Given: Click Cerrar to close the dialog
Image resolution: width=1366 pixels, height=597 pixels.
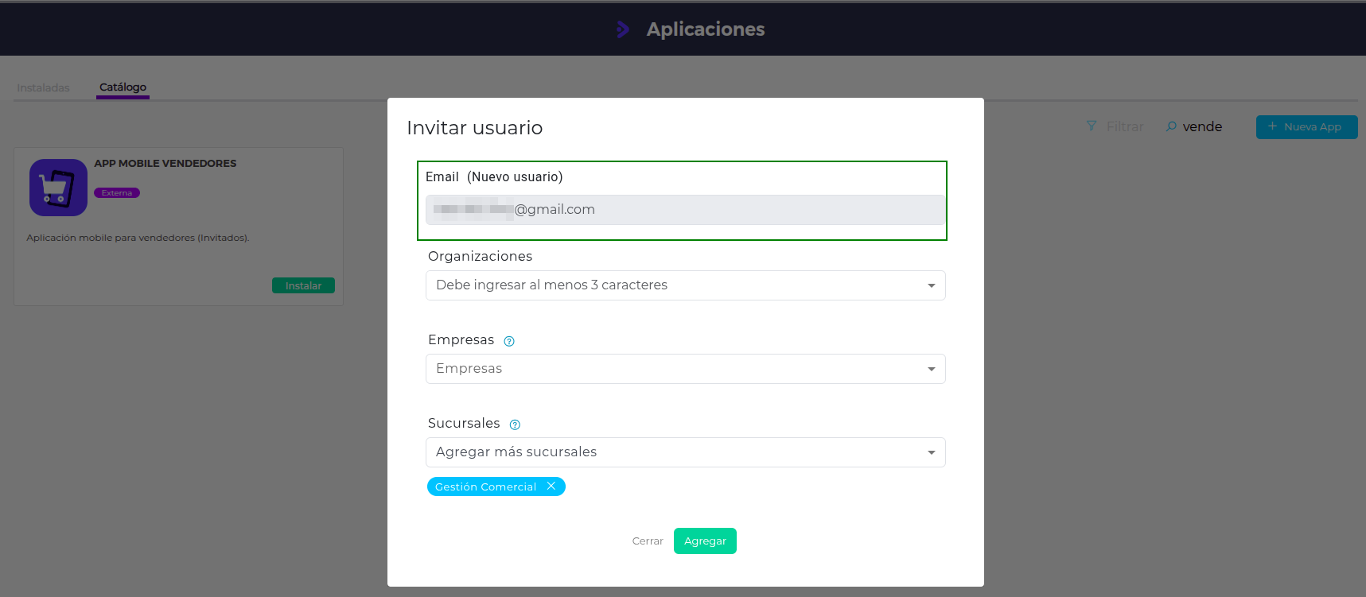Looking at the screenshot, I should 648,541.
